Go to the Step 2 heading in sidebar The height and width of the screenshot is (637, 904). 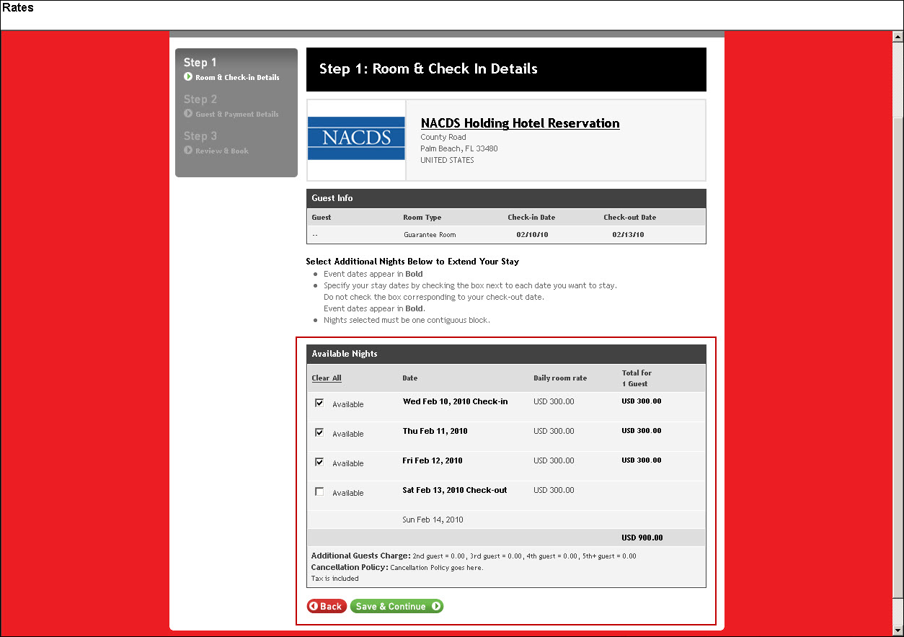200,99
